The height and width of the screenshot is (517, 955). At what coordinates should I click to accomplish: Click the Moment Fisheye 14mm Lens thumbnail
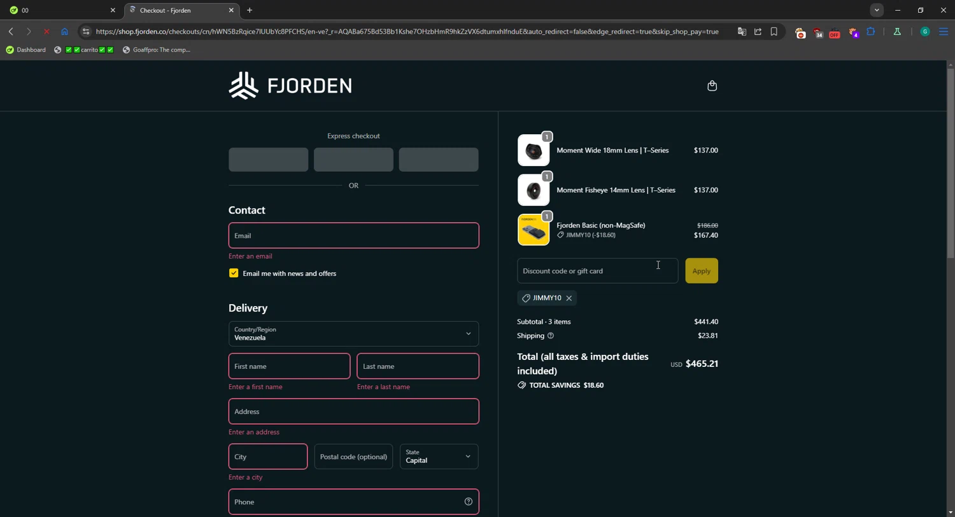pyautogui.click(x=534, y=190)
